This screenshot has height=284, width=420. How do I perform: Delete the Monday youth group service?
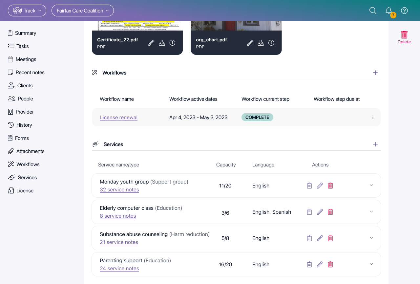click(x=330, y=186)
